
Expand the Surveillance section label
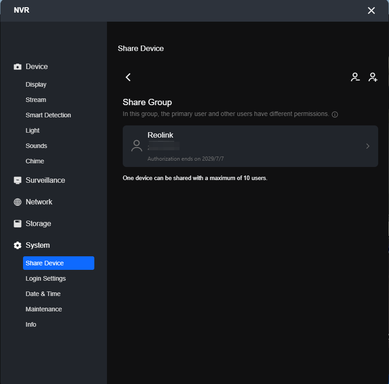point(46,180)
